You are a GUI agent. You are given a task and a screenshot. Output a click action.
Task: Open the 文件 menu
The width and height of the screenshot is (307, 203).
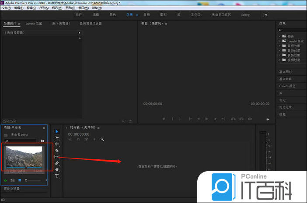6,8
